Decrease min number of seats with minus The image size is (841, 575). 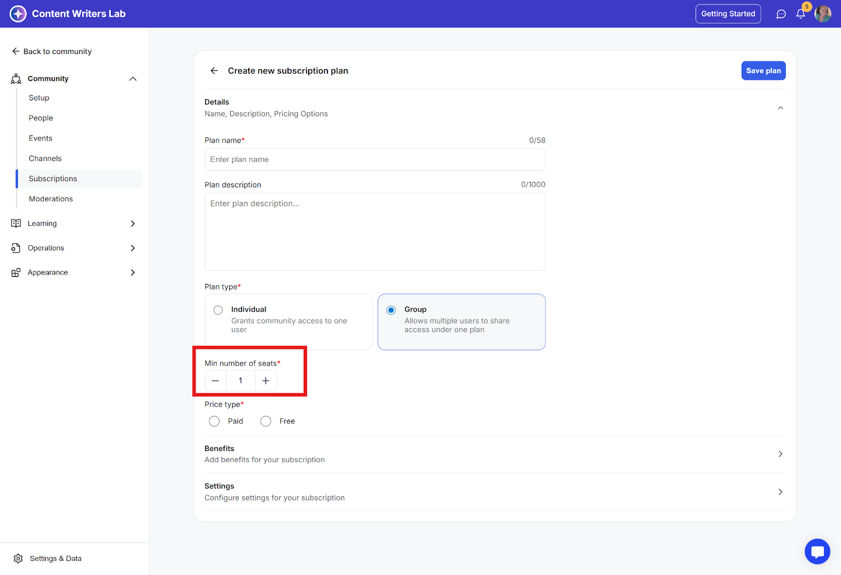[216, 381]
